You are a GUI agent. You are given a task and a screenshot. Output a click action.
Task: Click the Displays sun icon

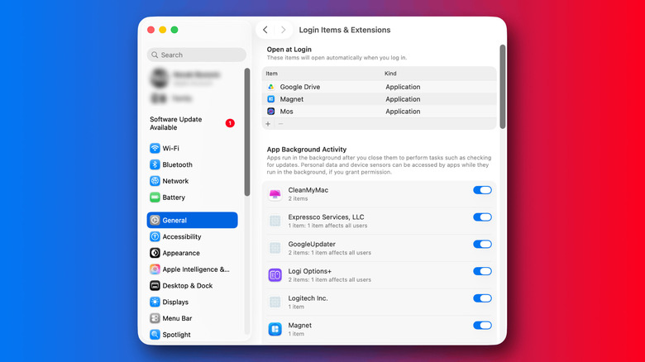tap(155, 302)
